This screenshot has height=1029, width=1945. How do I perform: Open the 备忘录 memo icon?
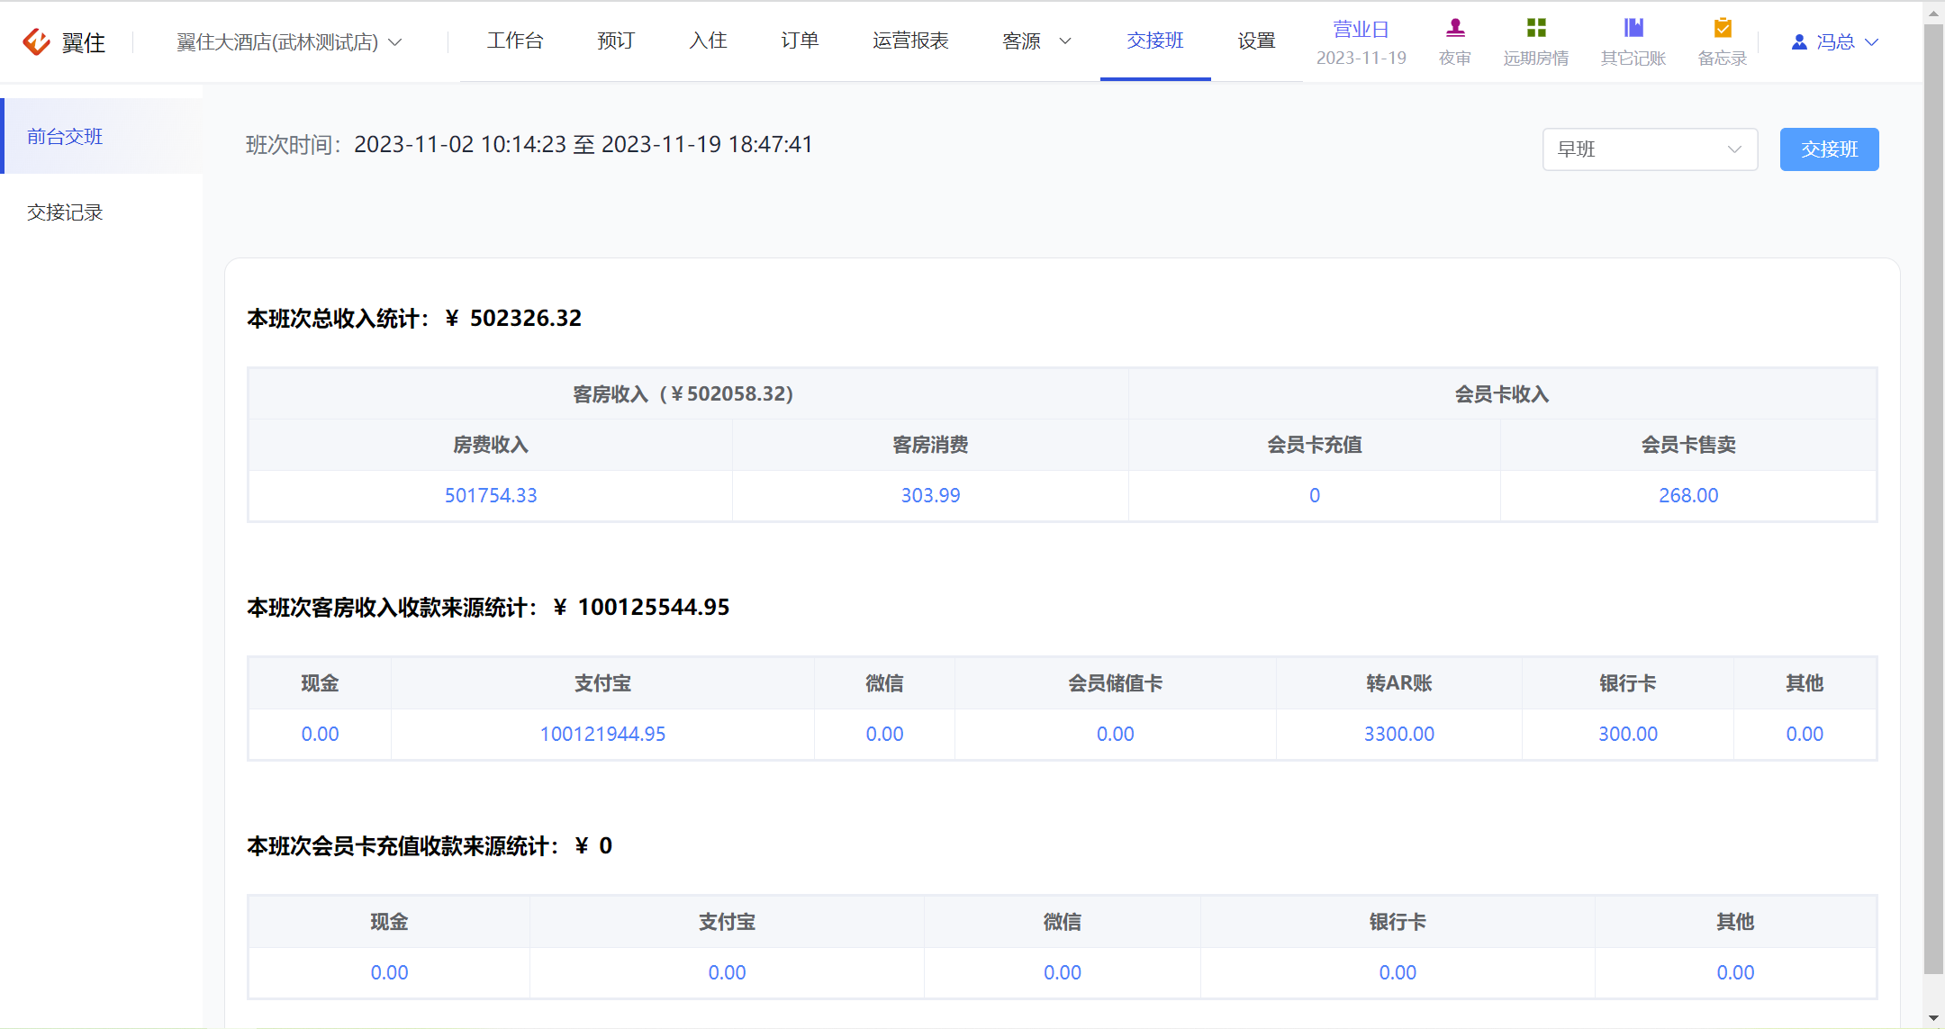[1723, 28]
